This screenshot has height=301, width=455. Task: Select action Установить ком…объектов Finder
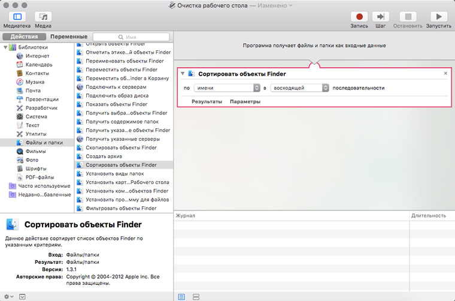pyautogui.click(x=124, y=191)
